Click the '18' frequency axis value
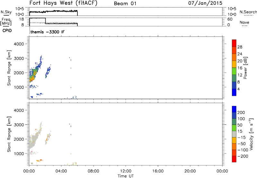The image size is (257, 178). coord(22,19)
